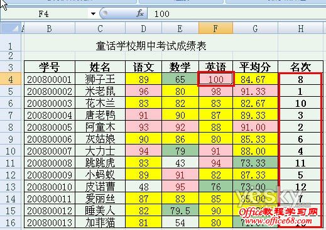
Task: Click the math score 65 for 狮子王
Action: coord(180,79)
